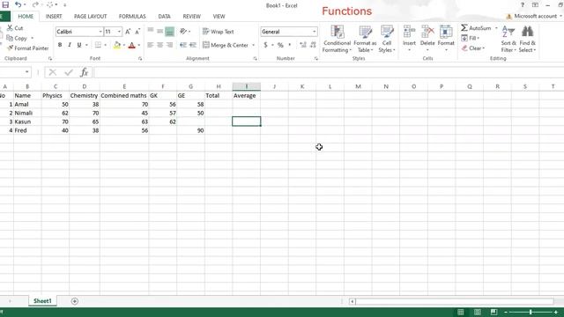Open Microsoft account menu
Image resolution: width=564 pixels, height=317 pixels.
coord(534,16)
